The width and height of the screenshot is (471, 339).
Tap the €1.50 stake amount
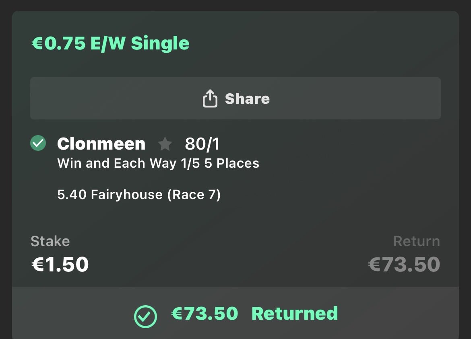[60, 264]
